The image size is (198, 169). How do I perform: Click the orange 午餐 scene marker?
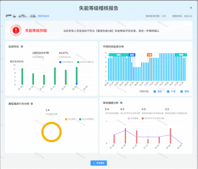[x=149, y=55]
